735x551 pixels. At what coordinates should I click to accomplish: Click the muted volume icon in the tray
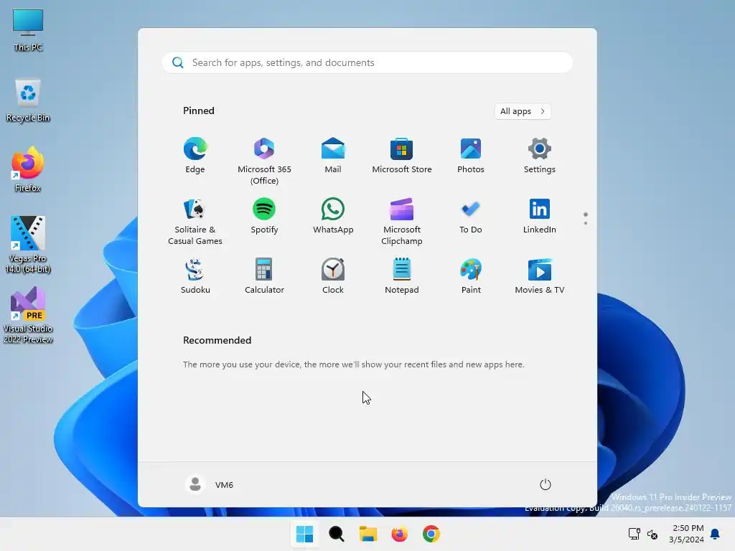point(652,534)
